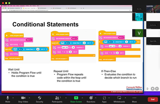Select the presenter's video thumbnail

(153, 9)
